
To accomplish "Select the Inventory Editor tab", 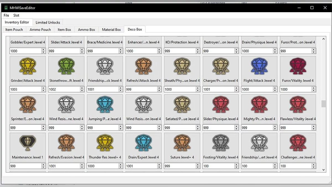I will pyautogui.click(x=17, y=22).
